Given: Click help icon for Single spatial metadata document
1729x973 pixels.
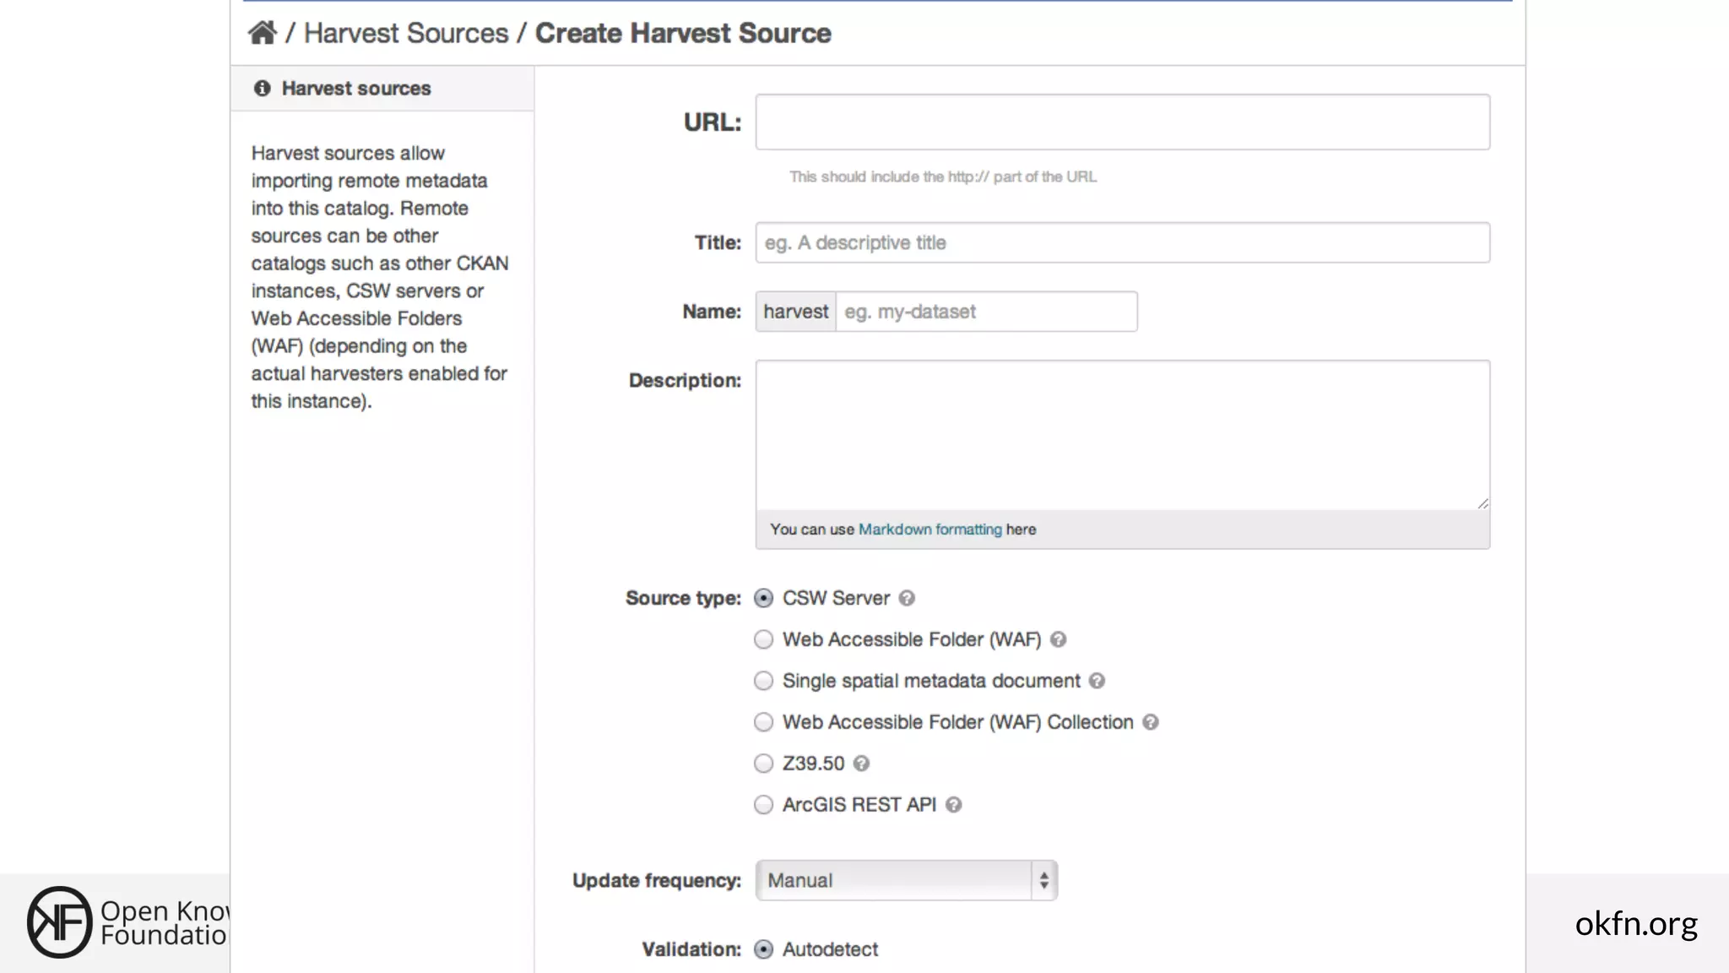Looking at the screenshot, I should 1097,681.
